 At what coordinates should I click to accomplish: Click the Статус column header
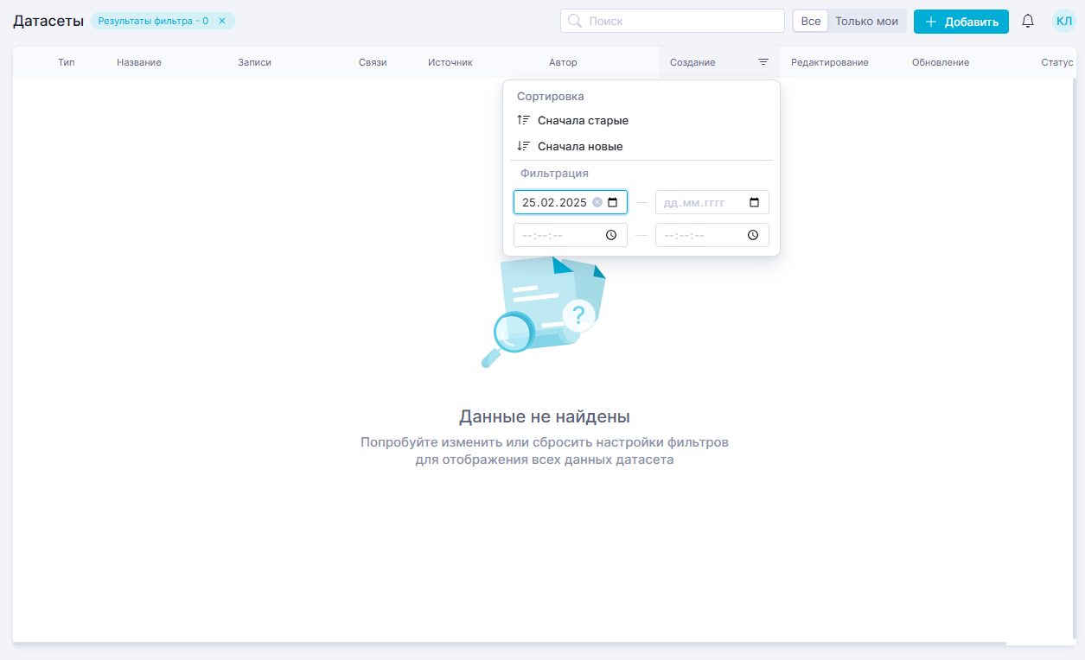[1057, 62]
